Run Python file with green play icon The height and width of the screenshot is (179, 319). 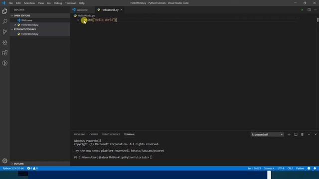click(x=302, y=10)
